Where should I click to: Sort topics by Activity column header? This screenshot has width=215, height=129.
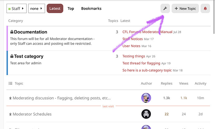(200, 83)
